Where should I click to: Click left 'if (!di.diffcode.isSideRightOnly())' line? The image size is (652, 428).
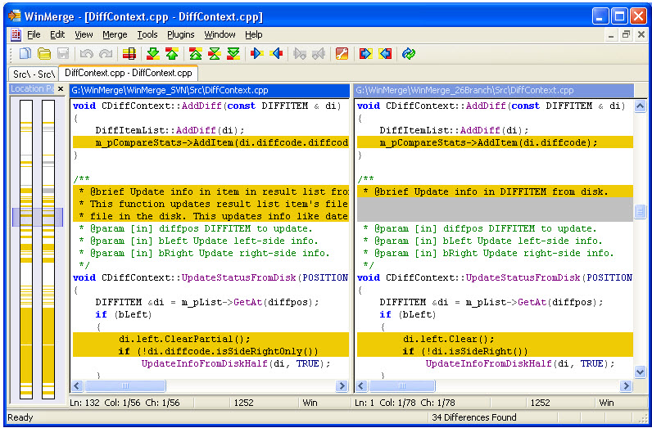pyautogui.click(x=211, y=351)
